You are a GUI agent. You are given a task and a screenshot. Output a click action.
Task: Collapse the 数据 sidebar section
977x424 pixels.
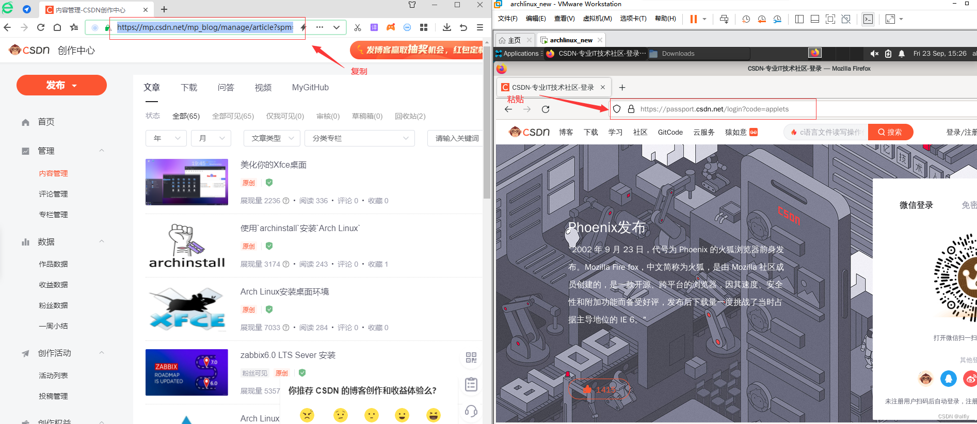(102, 241)
